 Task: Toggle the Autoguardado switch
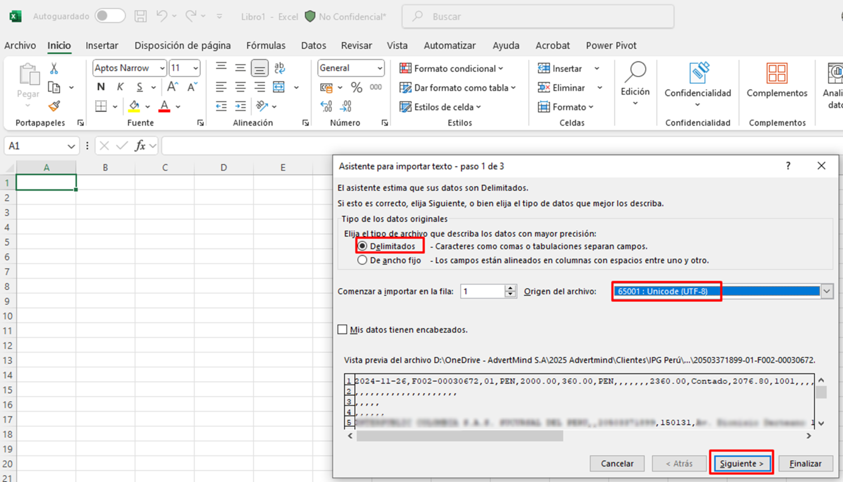click(x=109, y=16)
